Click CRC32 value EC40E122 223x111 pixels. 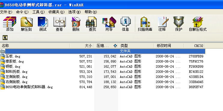click(196, 72)
